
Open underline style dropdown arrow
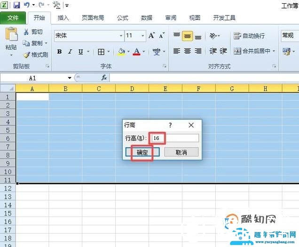[88, 51]
